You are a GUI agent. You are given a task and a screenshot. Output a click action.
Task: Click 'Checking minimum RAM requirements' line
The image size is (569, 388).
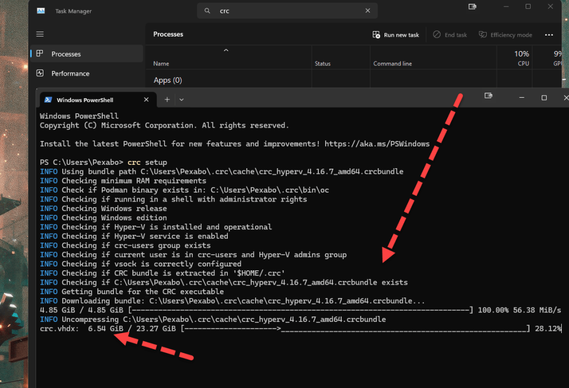[x=134, y=181]
